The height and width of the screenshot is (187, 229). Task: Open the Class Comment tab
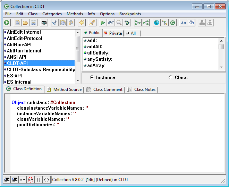105,89
